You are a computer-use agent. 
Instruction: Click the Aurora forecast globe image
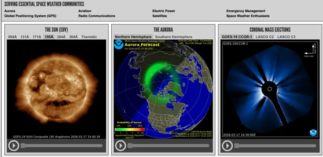(x=163, y=89)
